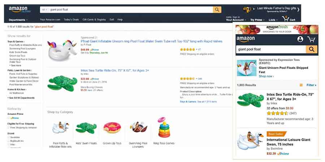Enable the Amazon Prime filter checkbox
325x162 pixels.
(x=9, y=118)
